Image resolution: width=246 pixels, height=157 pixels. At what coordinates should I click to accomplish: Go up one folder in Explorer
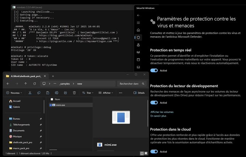point(26,84)
